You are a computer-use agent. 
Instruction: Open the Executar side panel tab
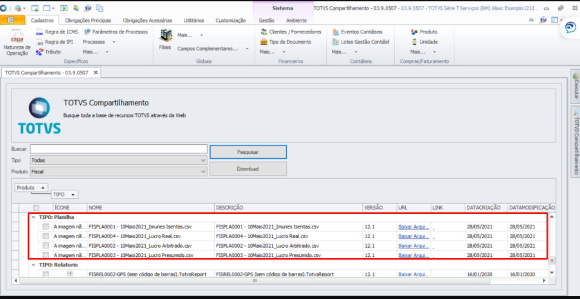coord(575,86)
